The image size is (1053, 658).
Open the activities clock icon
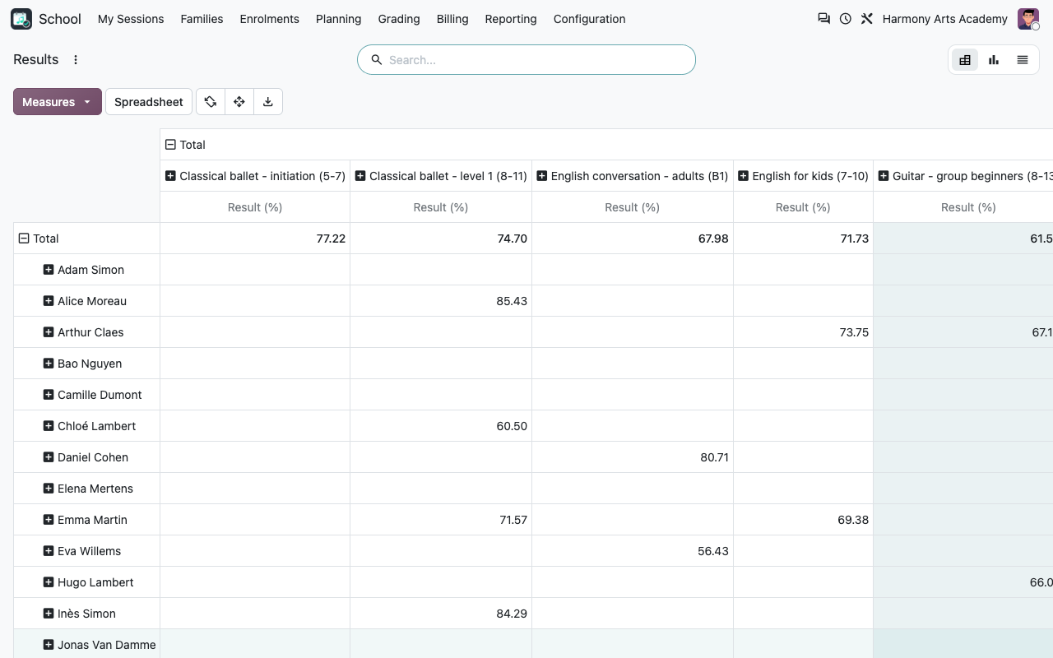click(x=846, y=19)
